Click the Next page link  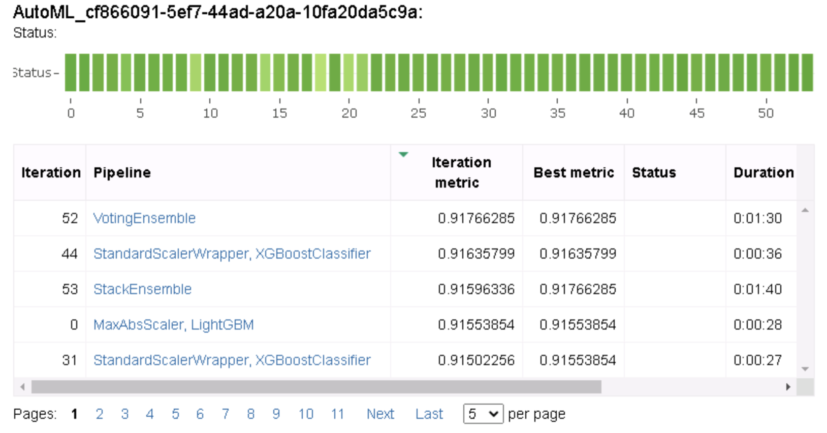[380, 414]
